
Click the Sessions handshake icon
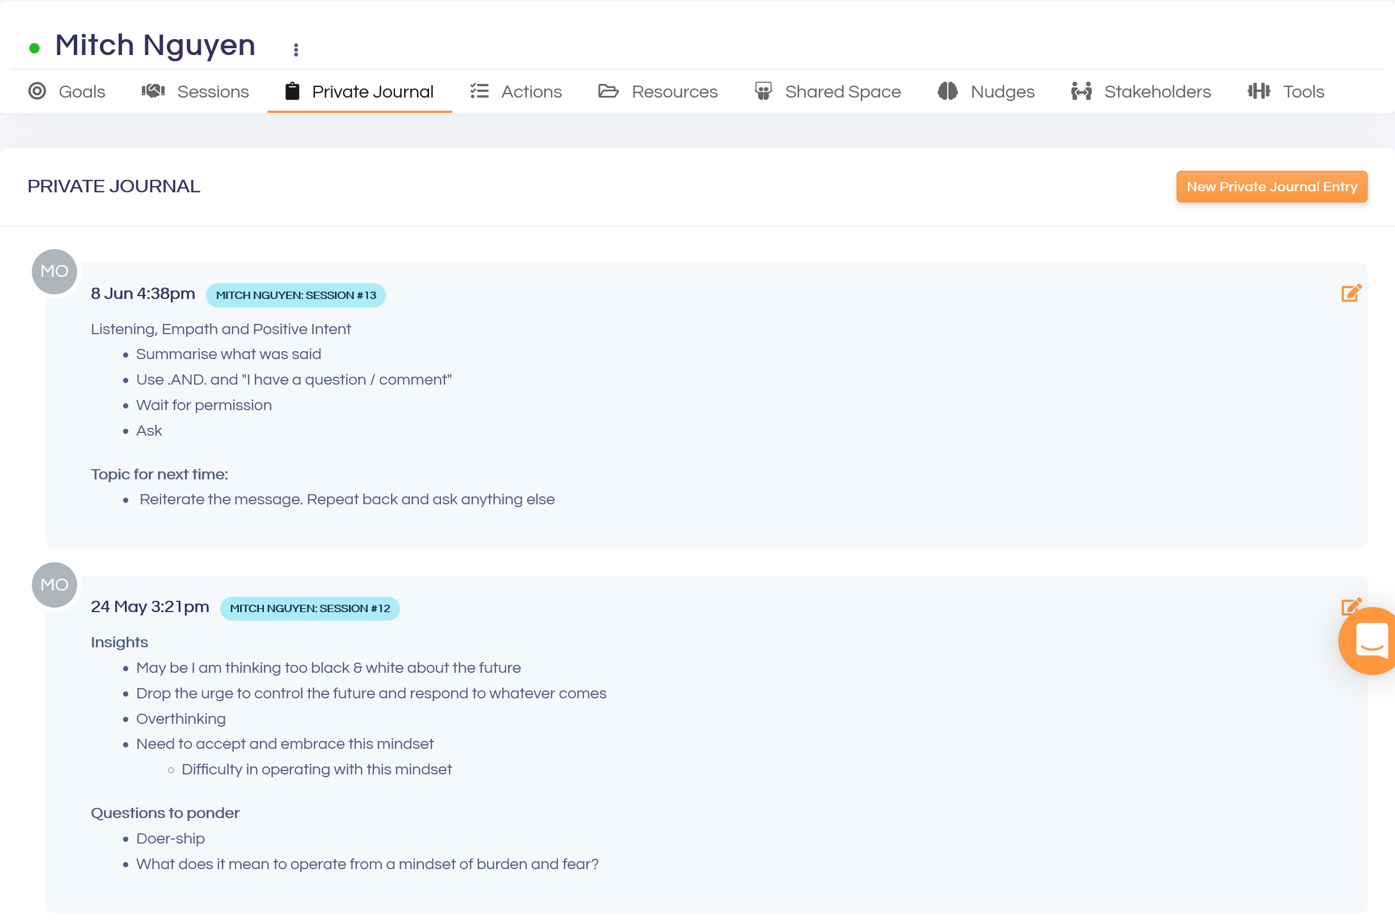153,91
